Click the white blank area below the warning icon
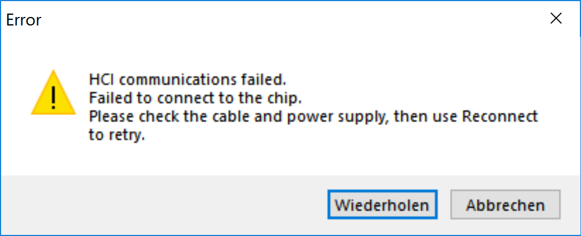 [53, 147]
